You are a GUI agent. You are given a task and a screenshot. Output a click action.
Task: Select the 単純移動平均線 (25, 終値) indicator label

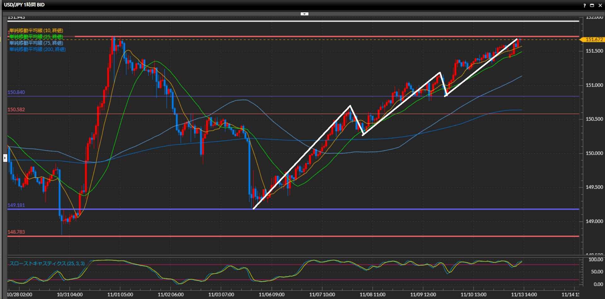[36, 37]
